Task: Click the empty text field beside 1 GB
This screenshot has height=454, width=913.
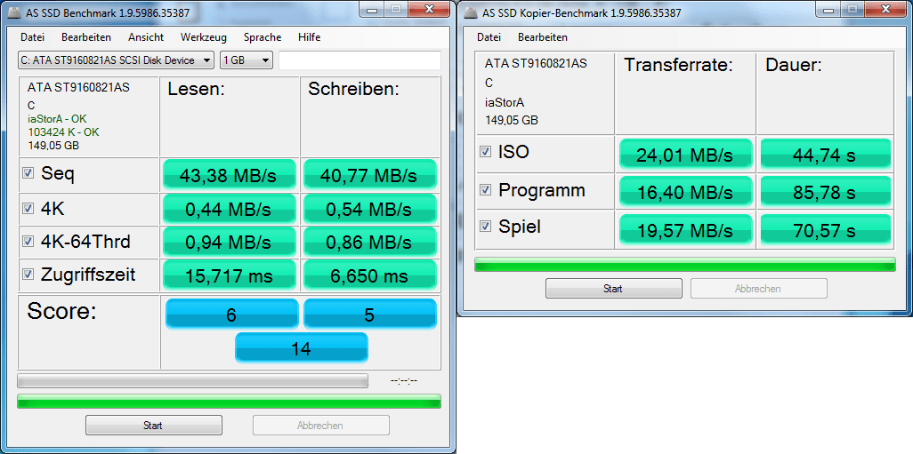Action: pos(360,60)
